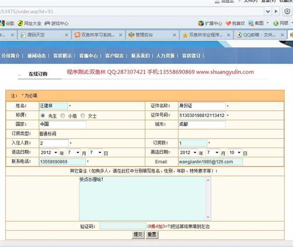Click the 验证码 input field
Viewport: 293px width, 247px height.
coord(123,226)
